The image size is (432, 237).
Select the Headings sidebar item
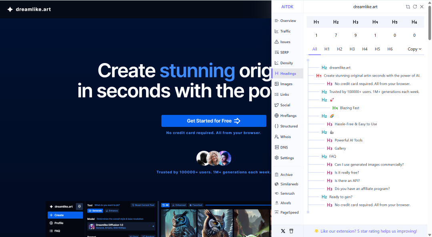pyautogui.click(x=287, y=73)
